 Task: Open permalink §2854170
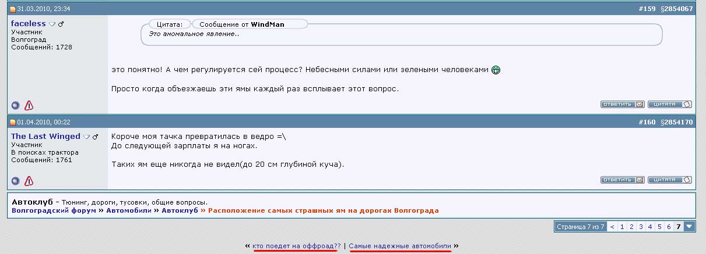[676, 122]
